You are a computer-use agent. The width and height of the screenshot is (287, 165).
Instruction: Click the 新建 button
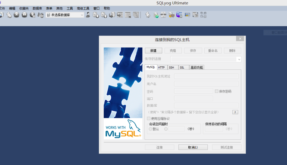pos(153,50)
